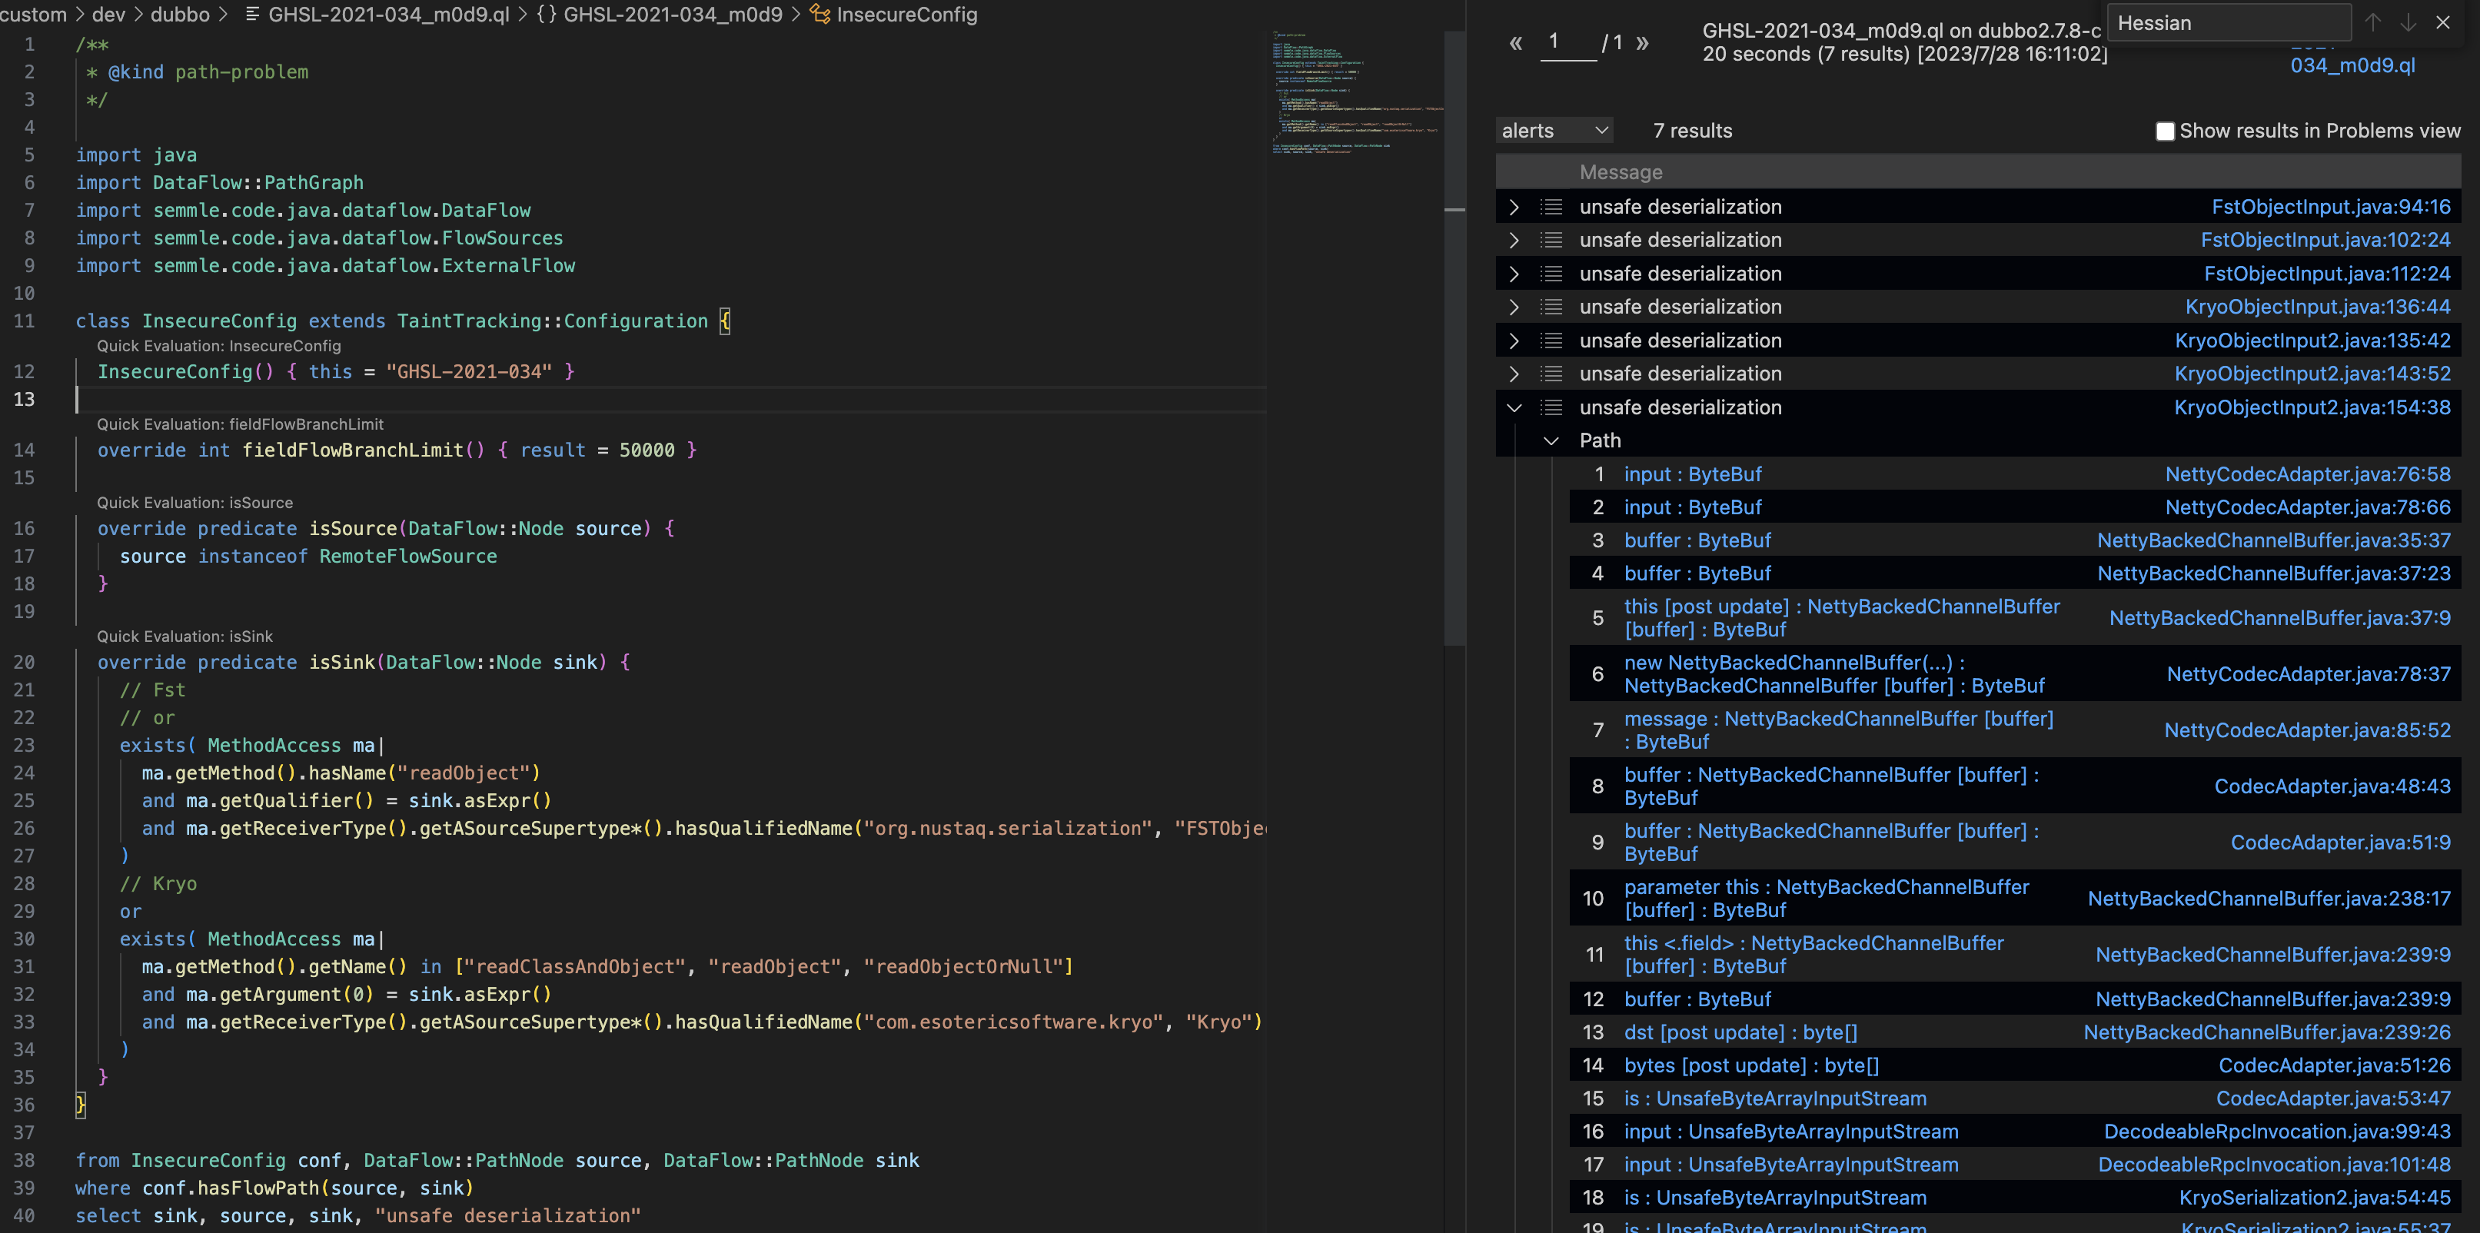Show path list icon for FstObjectInput.java:112:24
The image size is (2480, 1233).
[x=1551, y=274]
